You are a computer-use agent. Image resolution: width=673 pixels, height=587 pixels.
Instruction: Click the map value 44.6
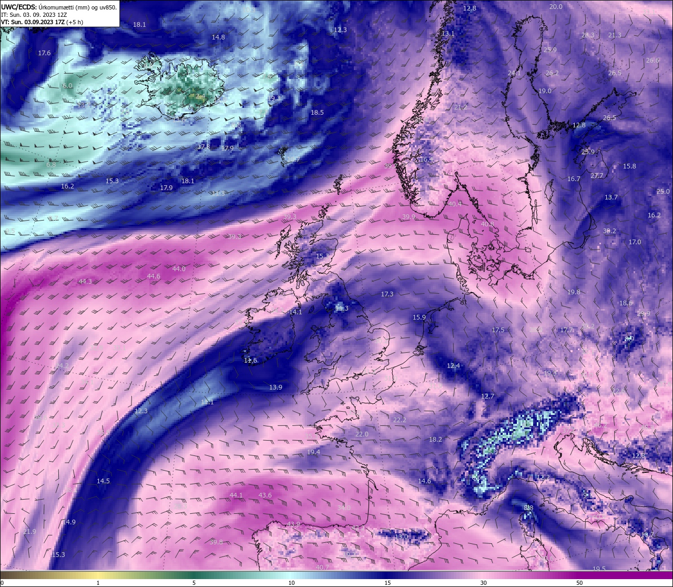154,276
